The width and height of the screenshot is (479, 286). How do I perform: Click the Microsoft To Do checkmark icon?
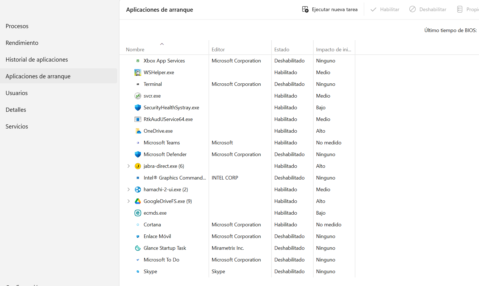point(138,260)
